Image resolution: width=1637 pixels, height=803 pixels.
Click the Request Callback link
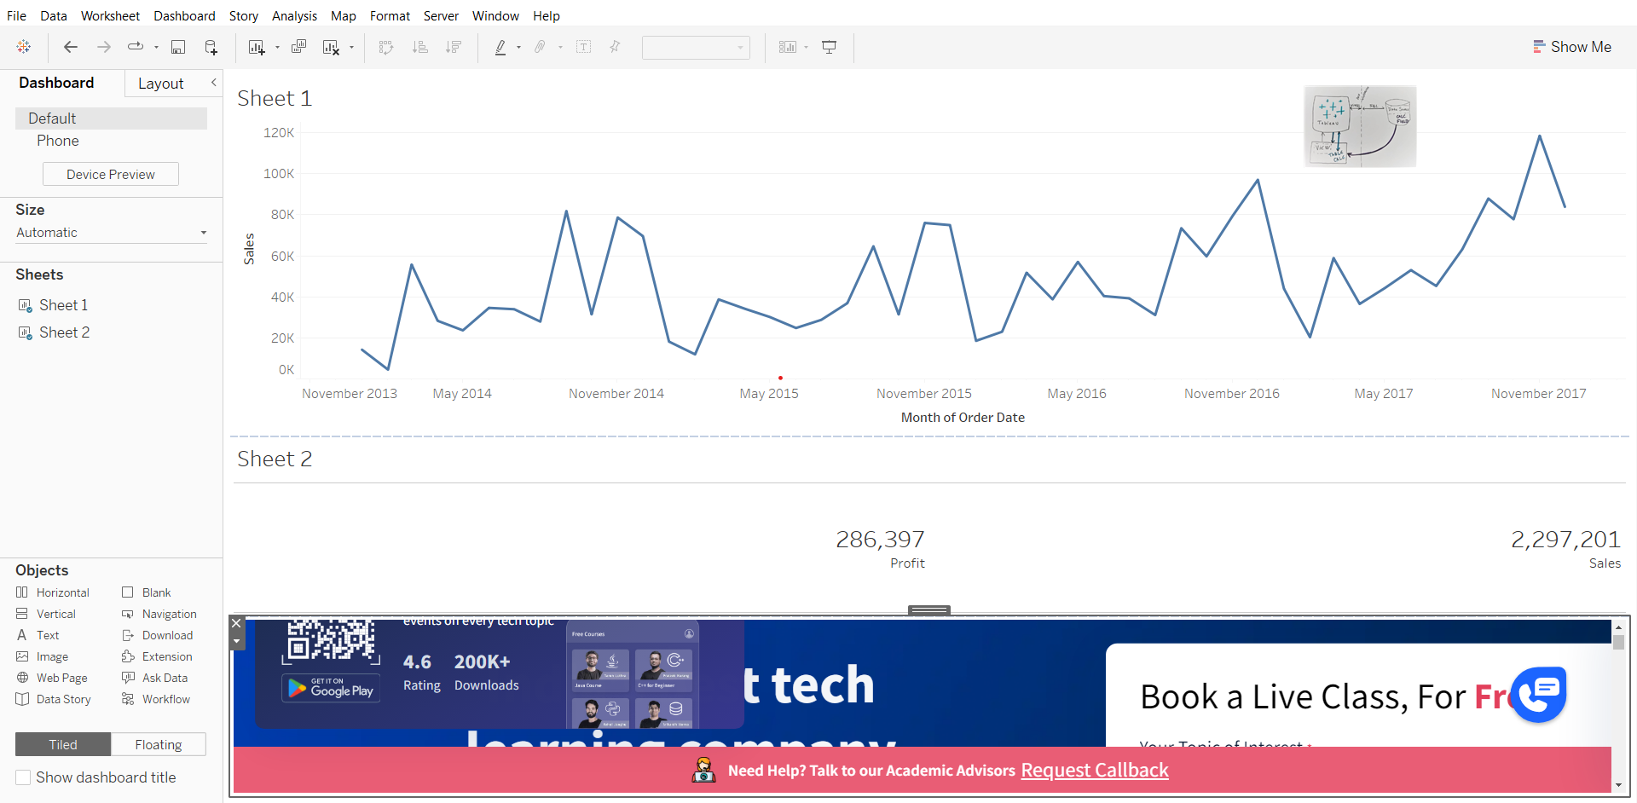click(x=1095, y=771)
